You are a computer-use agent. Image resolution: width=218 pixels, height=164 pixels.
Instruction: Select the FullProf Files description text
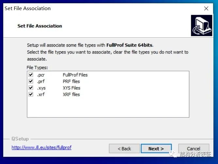pyautogui.click(x=75, y=75)
